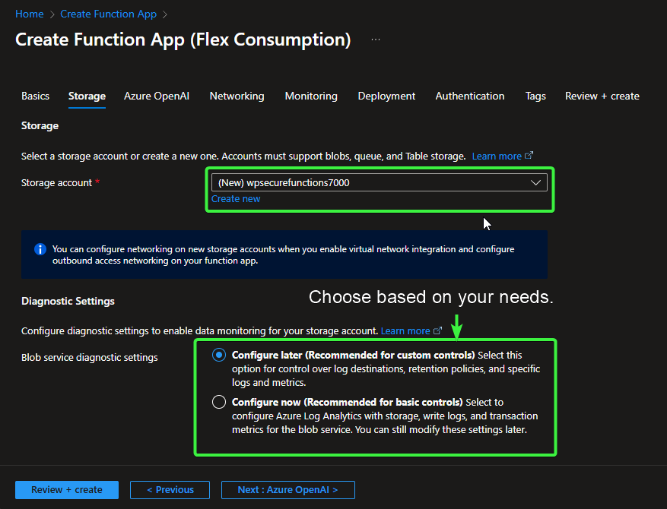Select the Configure now radio button
Viewport: 667px width, 509px height.
pos(219,402)
